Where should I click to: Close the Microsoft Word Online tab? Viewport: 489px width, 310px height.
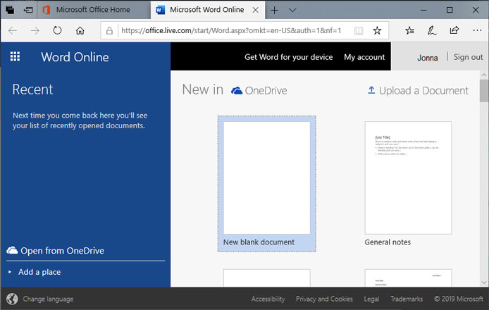tap(255, 10)
